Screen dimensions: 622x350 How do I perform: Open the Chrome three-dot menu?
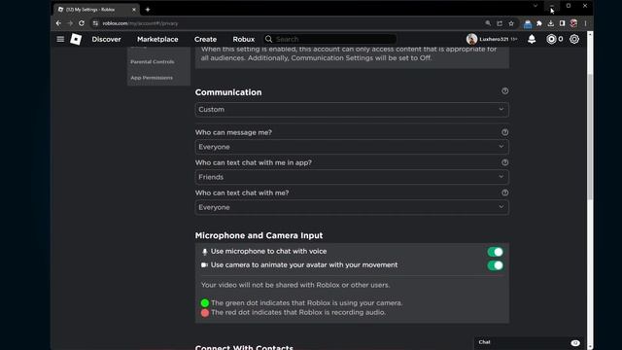[585, 23]
